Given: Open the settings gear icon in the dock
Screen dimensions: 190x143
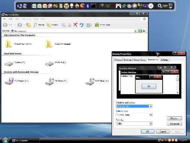Looking at the screenshot, I should coord(160,6).
